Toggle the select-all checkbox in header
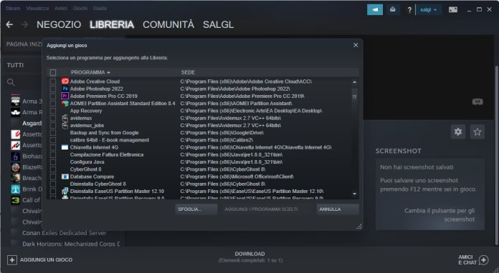This screenshot has width=499, height=273. [x=53, y=73]
